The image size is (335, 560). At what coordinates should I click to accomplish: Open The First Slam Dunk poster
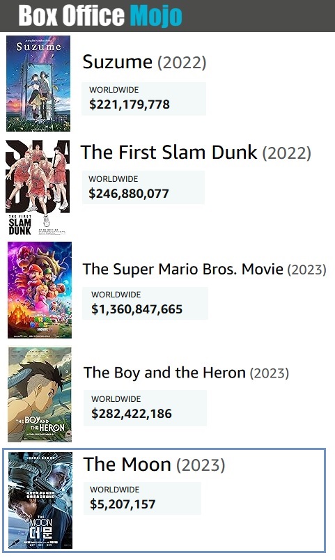pyautogui.click(x=38, y=188)
